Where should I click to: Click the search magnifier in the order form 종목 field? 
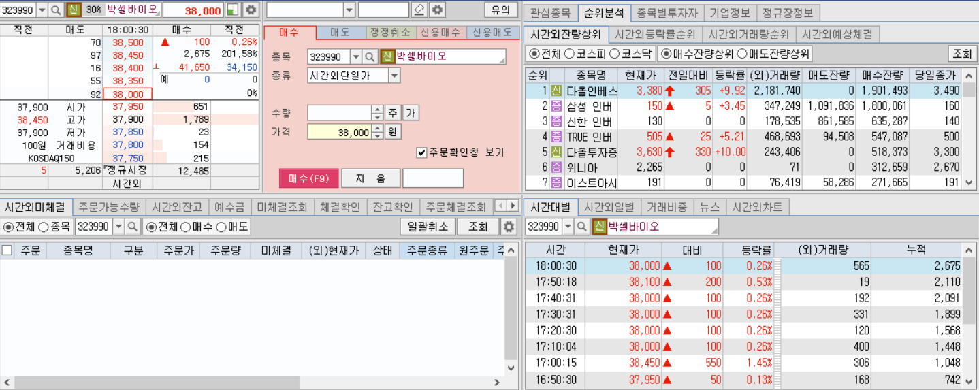click(x=370, y=56)
